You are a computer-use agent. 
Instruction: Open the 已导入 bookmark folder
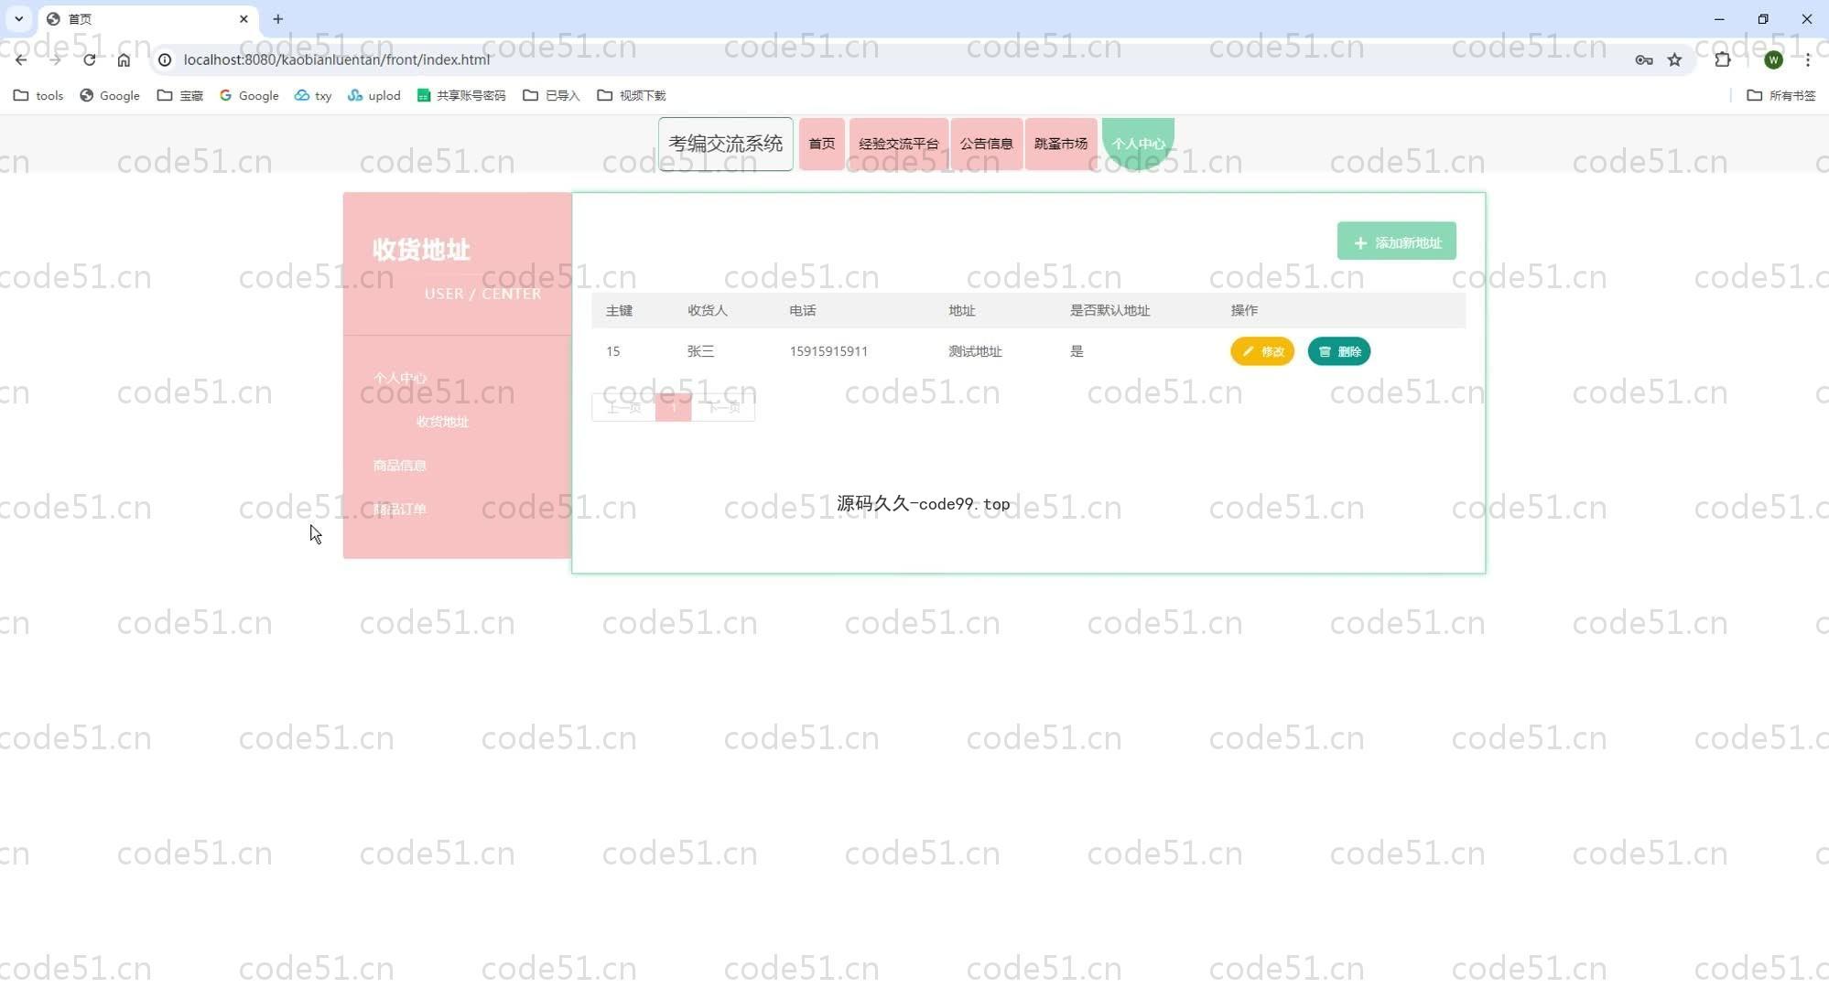coord(551,95)
